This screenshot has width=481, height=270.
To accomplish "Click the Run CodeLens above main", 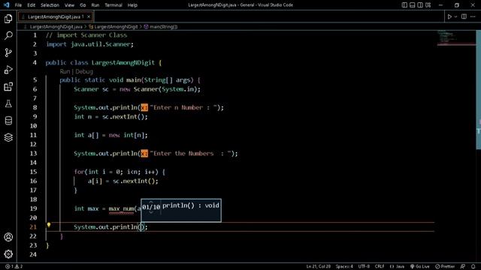I will 65,72.
